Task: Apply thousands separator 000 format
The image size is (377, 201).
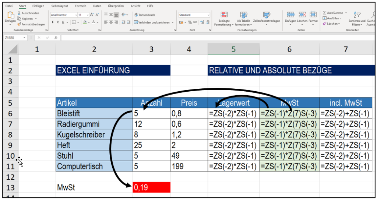Action: (195, 22)
